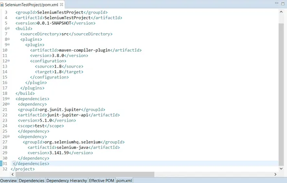The width and height of the screenshot is (287, 183).
Task: Collapse the configuration fold at line 12
Action: click(8, 61)
